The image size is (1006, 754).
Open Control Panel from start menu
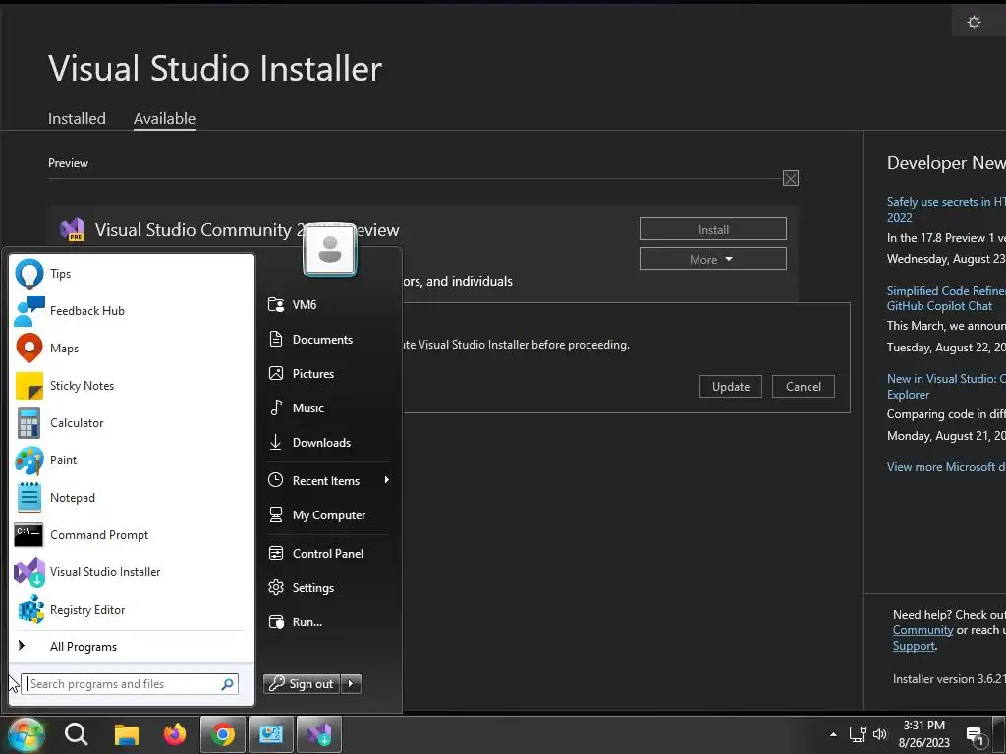point(328,554)
